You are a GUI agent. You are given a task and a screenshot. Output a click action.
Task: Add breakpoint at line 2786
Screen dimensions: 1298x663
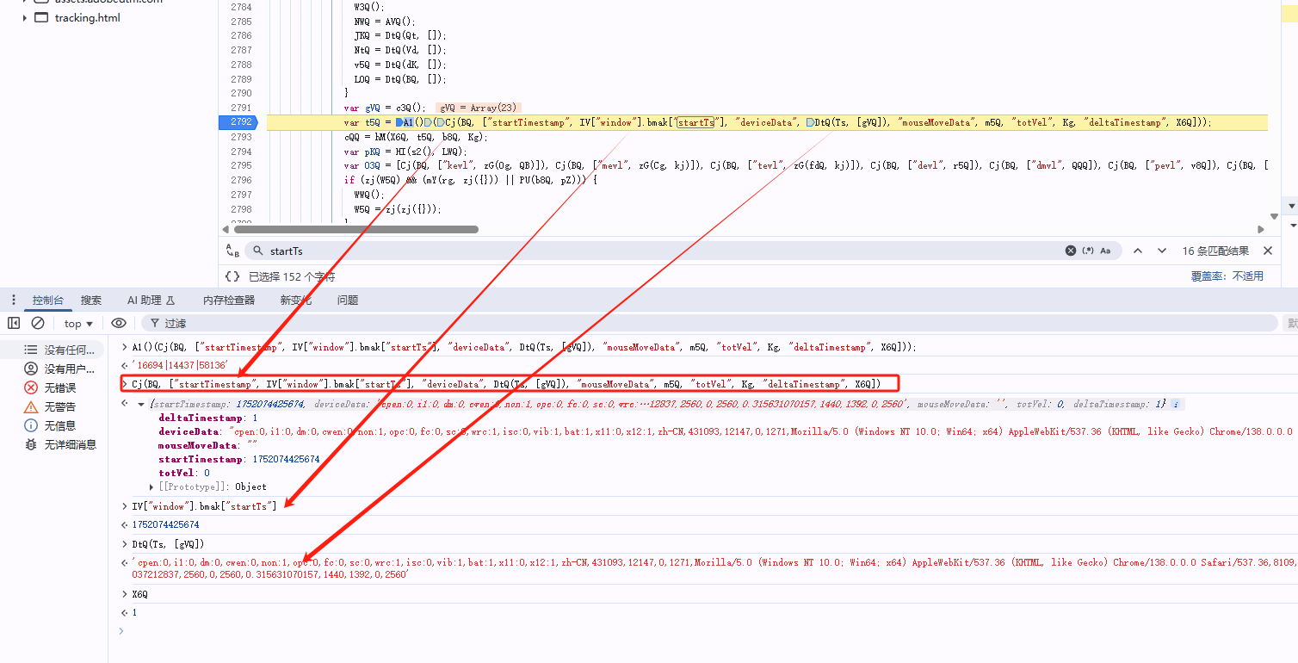click(241, 35)
